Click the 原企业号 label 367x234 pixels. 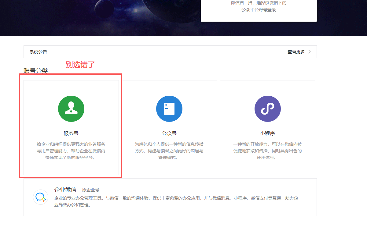tap(91, 190)
